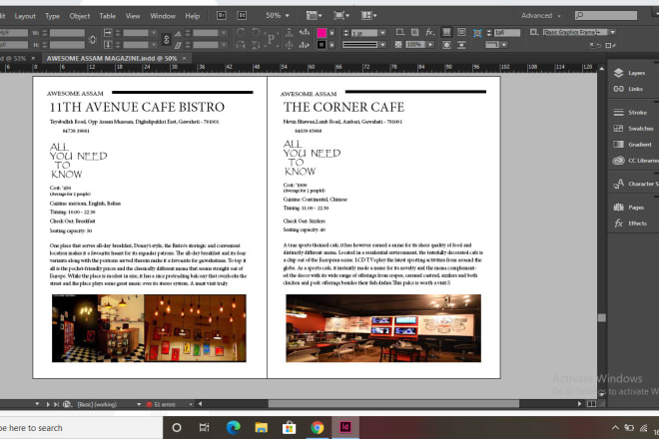Expand the rotation angle dropdown
659x439 pixels.
[224, 33]
